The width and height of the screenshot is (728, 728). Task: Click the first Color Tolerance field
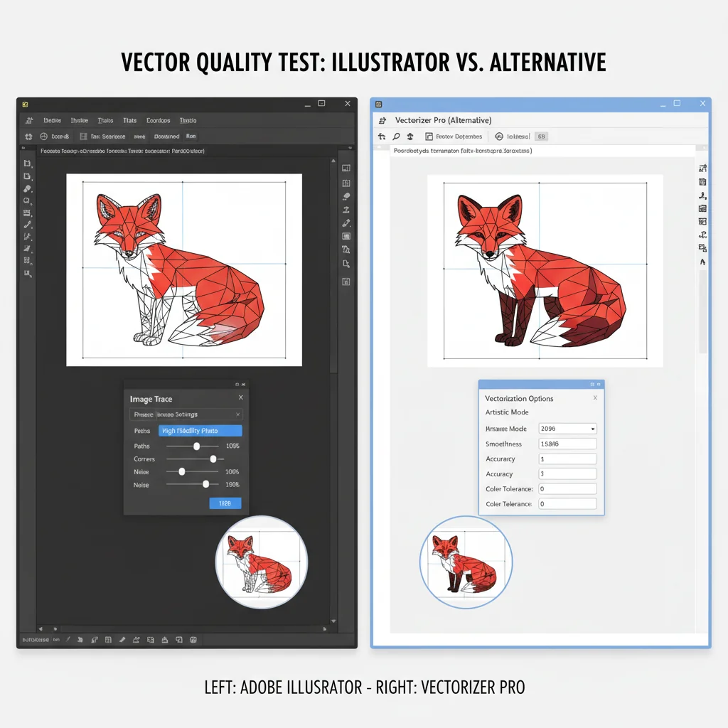(x=567, y=489)
